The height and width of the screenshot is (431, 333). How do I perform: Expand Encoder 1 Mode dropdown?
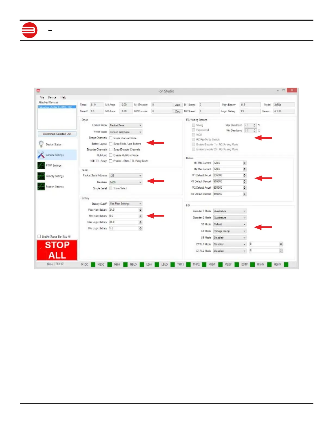(230, 211)
